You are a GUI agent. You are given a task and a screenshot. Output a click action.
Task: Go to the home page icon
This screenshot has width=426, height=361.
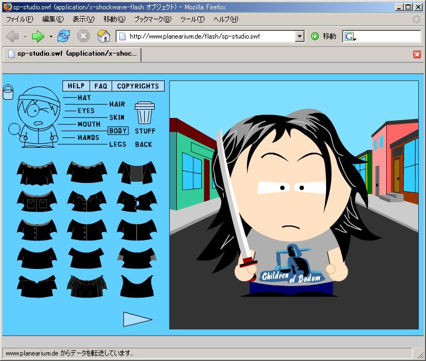click(103, 36)
